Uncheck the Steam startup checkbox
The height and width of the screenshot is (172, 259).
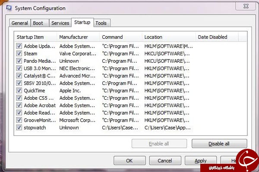coord(19,53)
